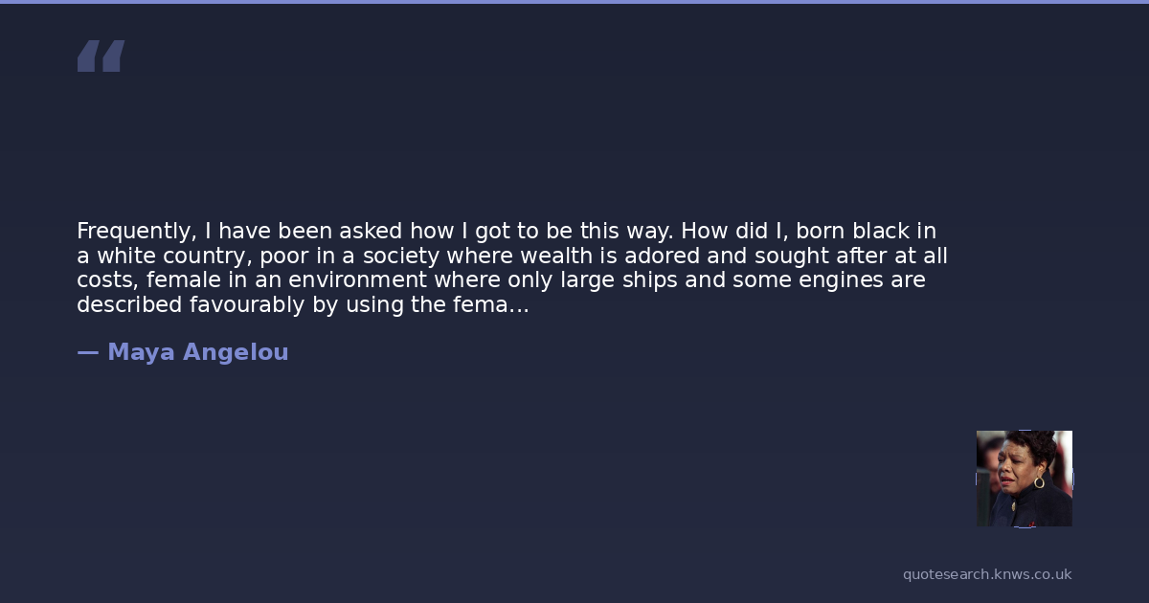The height and width of the screenshot is (603, 1149).
Task: Click the trailing ellipsis after "fema"
Action: tap(518, 306)
